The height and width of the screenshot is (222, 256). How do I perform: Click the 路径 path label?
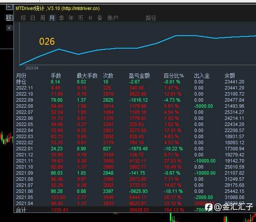[151, 18]
